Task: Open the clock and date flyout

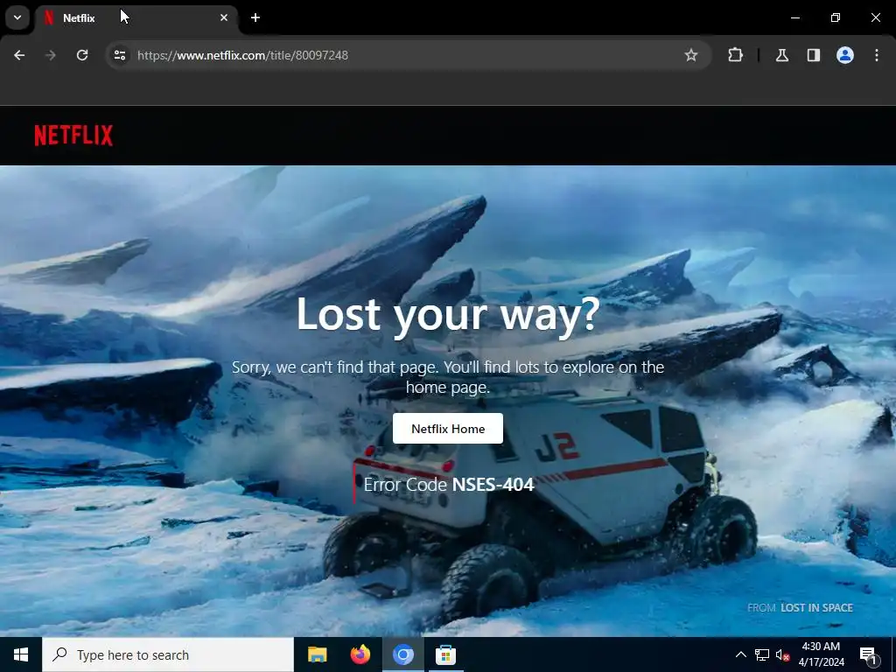Action: 821,654
